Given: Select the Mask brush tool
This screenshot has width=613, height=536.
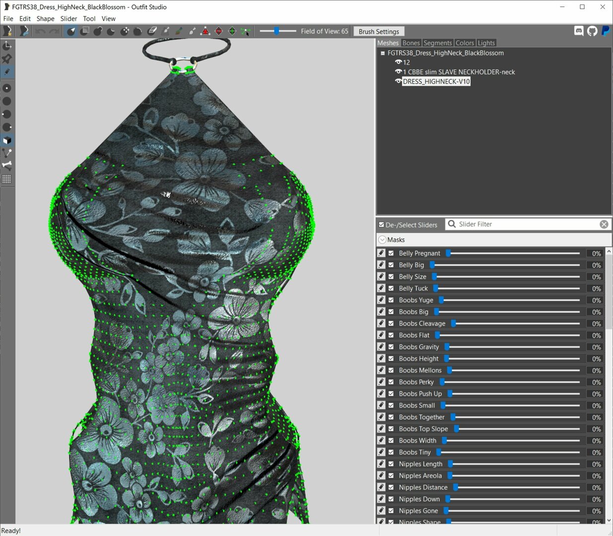Looking at the screenshot, I should 85,31.
